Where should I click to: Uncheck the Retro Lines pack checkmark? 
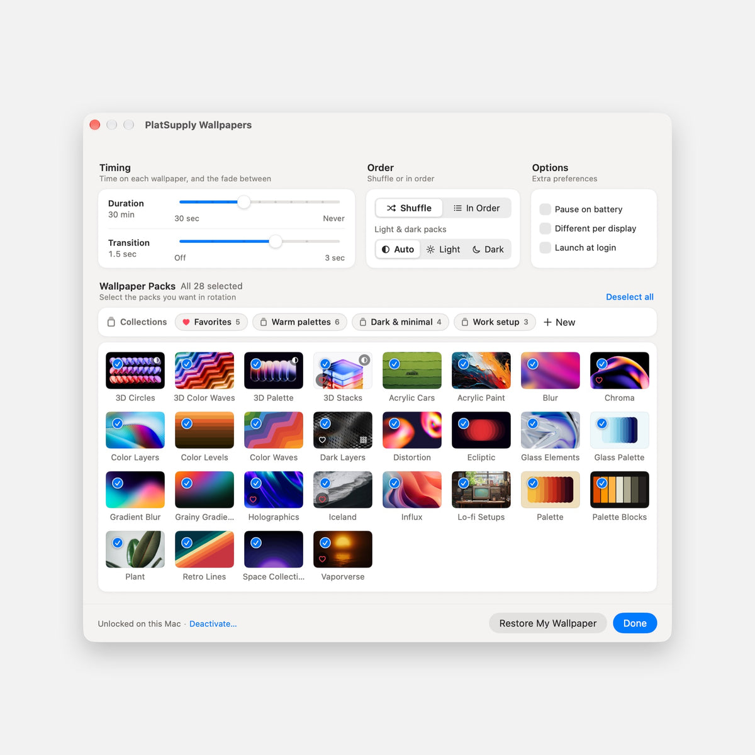coord(187,542)
